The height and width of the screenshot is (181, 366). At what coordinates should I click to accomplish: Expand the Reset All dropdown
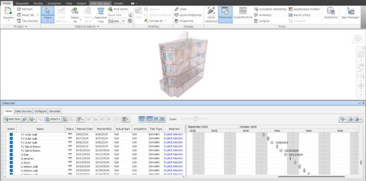38,15
